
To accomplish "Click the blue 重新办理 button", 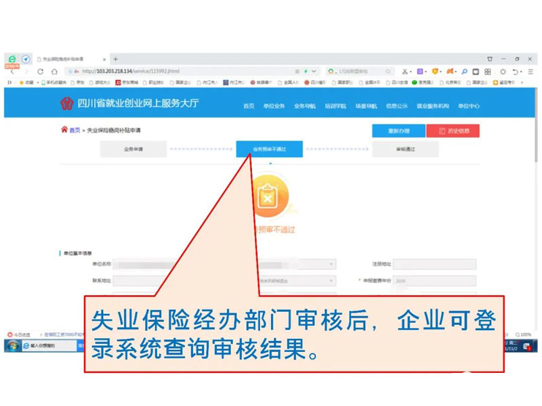I will click(398, 131).
